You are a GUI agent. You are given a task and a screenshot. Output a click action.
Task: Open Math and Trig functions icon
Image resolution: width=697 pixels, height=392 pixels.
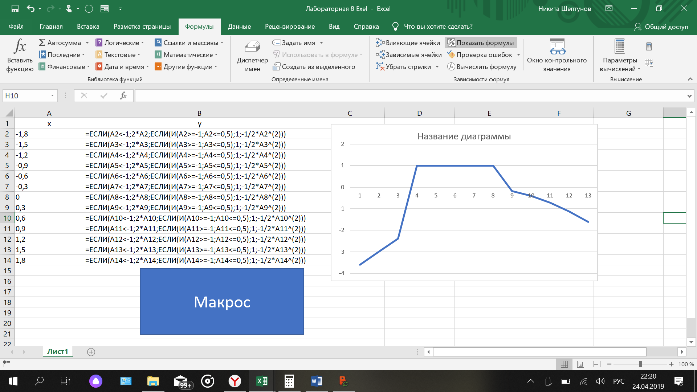pos(158,54)
